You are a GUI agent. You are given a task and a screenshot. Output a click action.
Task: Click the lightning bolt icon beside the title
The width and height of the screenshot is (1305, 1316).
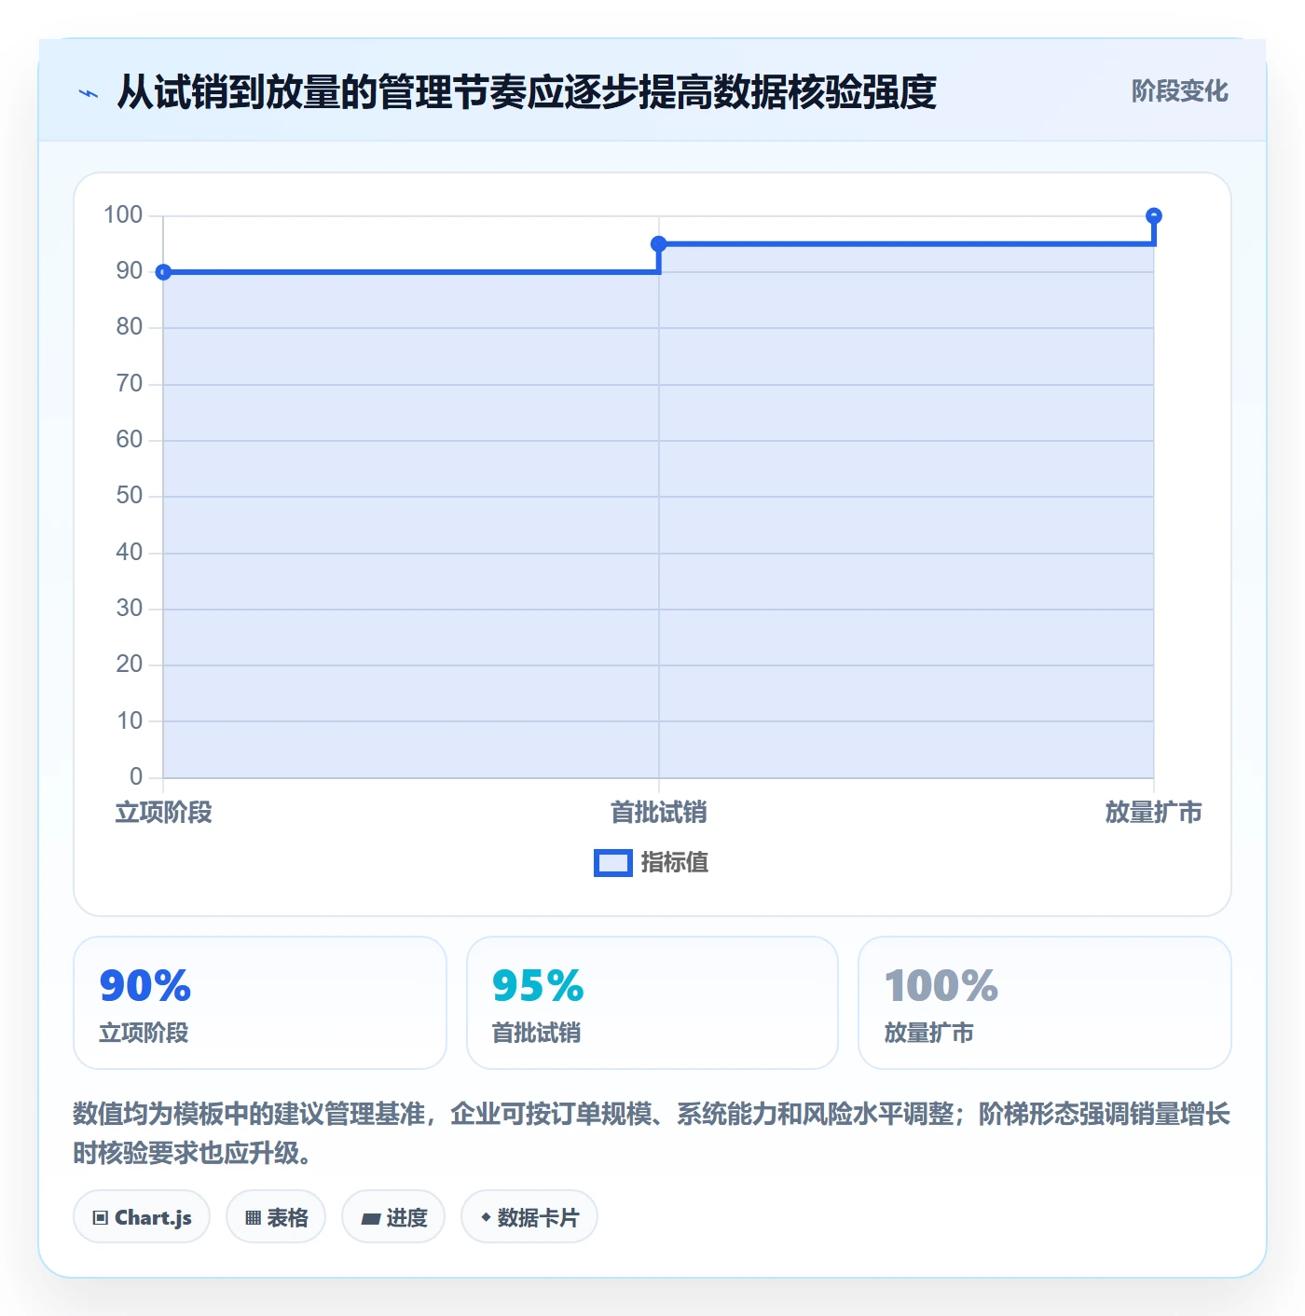[x=89, y=93]
